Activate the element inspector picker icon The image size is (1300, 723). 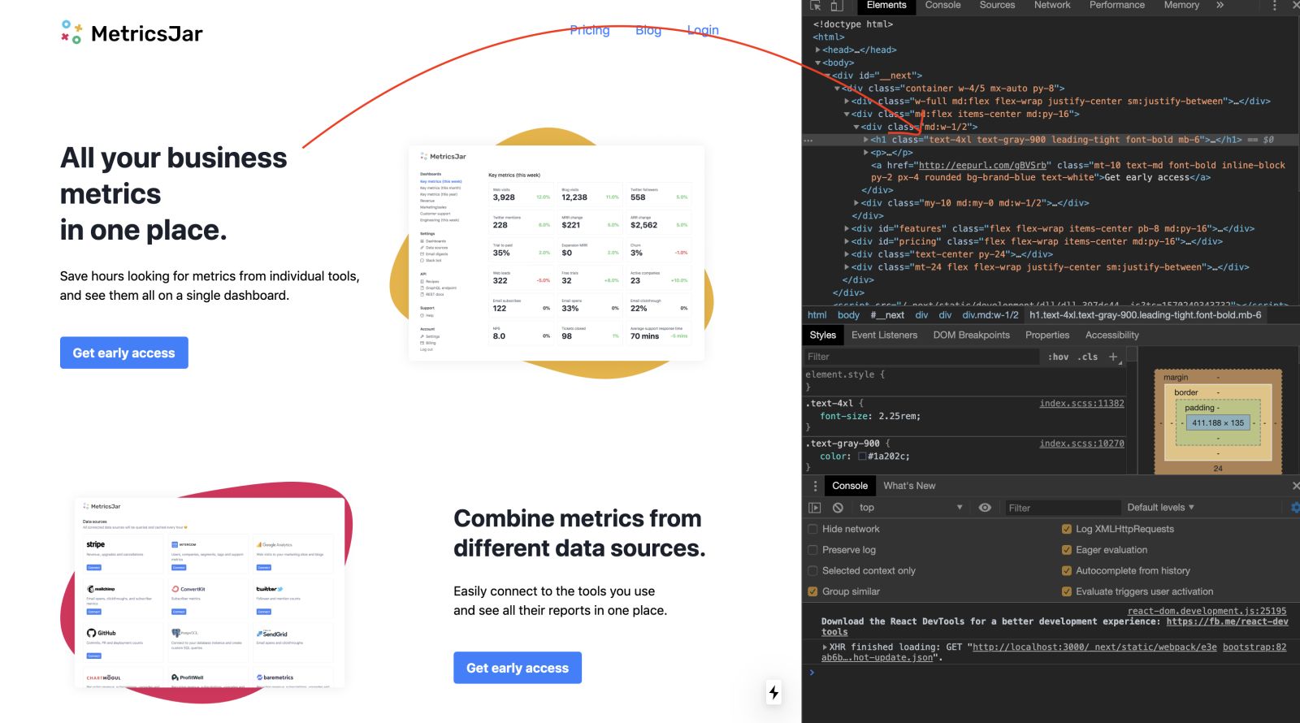pos(815,5)
